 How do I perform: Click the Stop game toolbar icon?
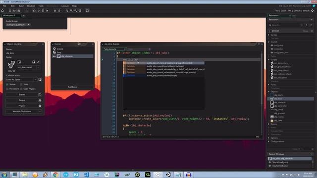43,11
